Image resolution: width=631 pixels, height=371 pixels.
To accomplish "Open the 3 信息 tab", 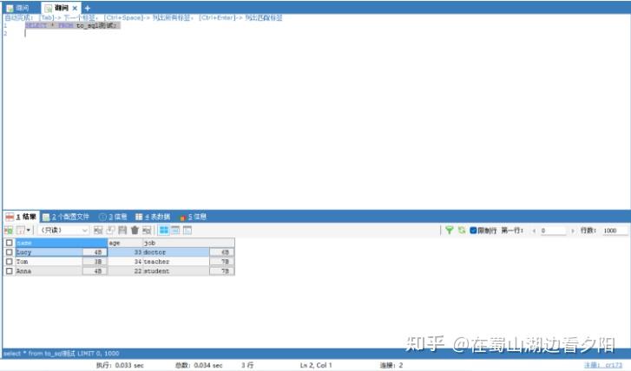I will [x=113, y=217].
